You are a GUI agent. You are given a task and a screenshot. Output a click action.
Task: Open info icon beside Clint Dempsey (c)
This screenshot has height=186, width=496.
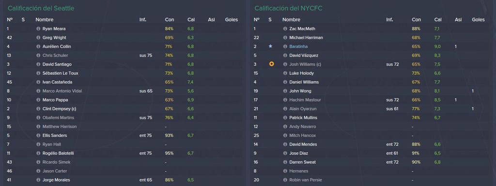coord(38,109)
